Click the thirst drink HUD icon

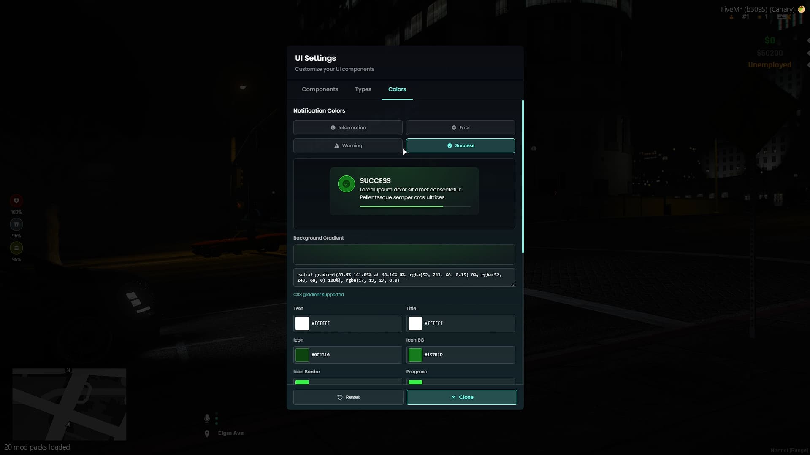pyautogui.click(x=16, y=224)
